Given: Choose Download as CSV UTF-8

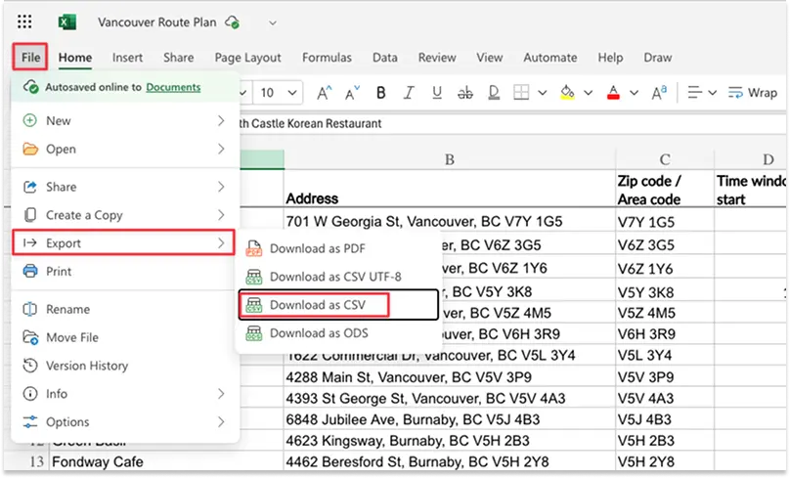Looking at the screenshot, I should click(x=338, y=277).
